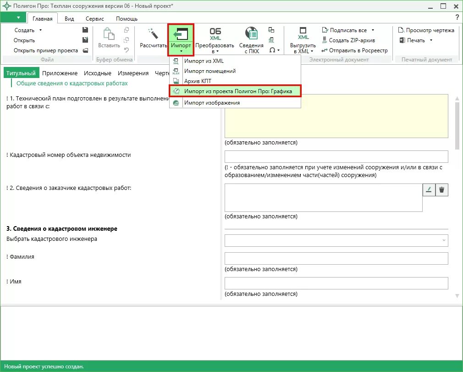Switch to the Сервис ribbon tab

click(x=95, y=19)
